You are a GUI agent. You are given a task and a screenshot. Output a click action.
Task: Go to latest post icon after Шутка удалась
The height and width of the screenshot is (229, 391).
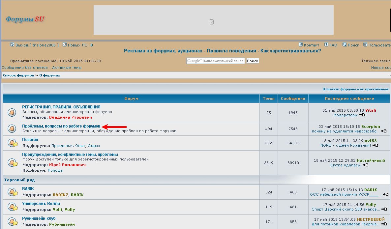pyautogui.click(x=366, y=165)
